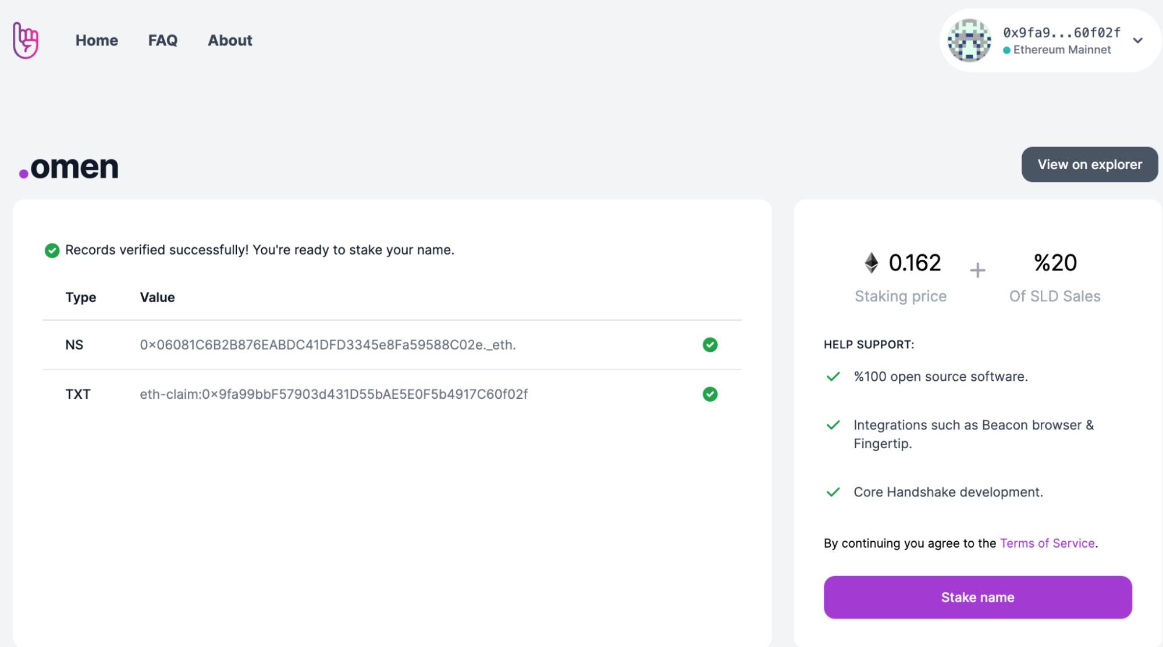Open the Home menu item
The width and height of the screenshot is (1163, 647).
(97, 40)
